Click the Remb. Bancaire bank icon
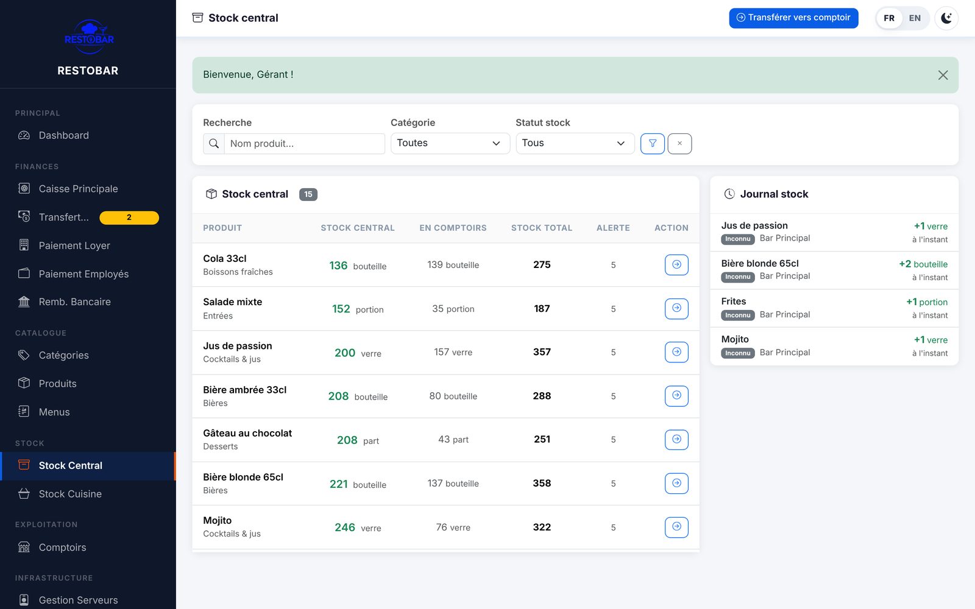The width and height of the screenshot is (975, 609). 24,301
